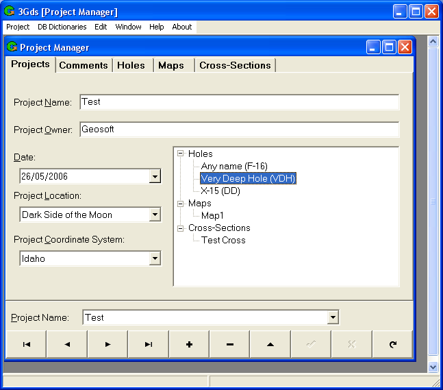Click the top Project Name text field
The image size is (443, 390).
tap(239, 102)
